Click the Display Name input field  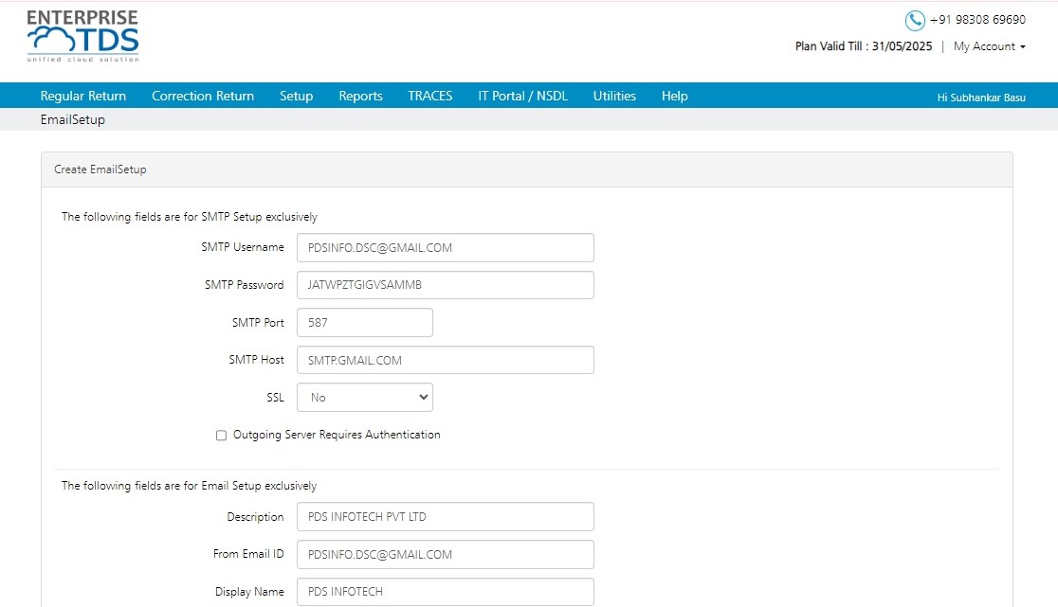tap(446, 592)
